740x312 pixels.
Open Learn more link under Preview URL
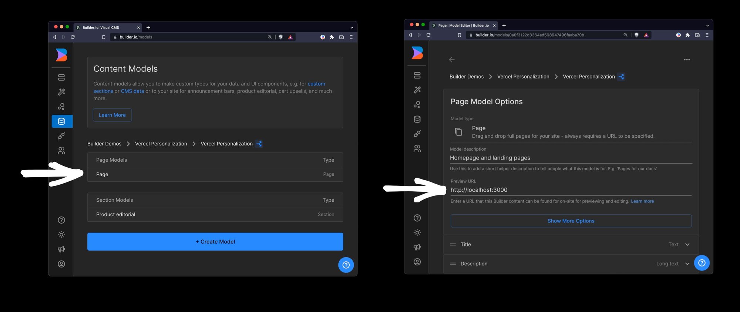coord(642,201)
